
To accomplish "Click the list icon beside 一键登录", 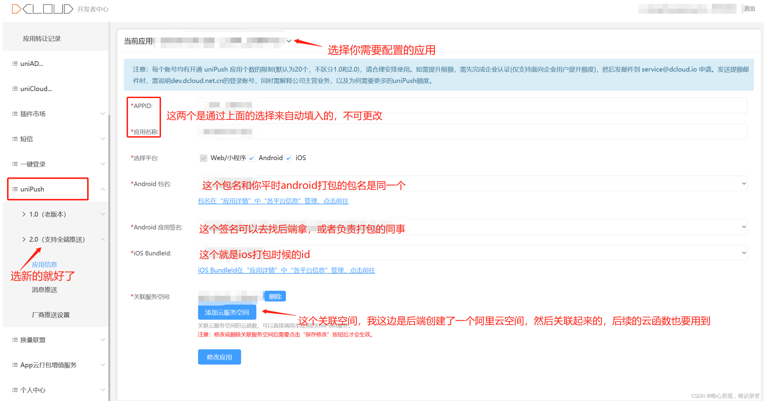I will tap(15, 164).
